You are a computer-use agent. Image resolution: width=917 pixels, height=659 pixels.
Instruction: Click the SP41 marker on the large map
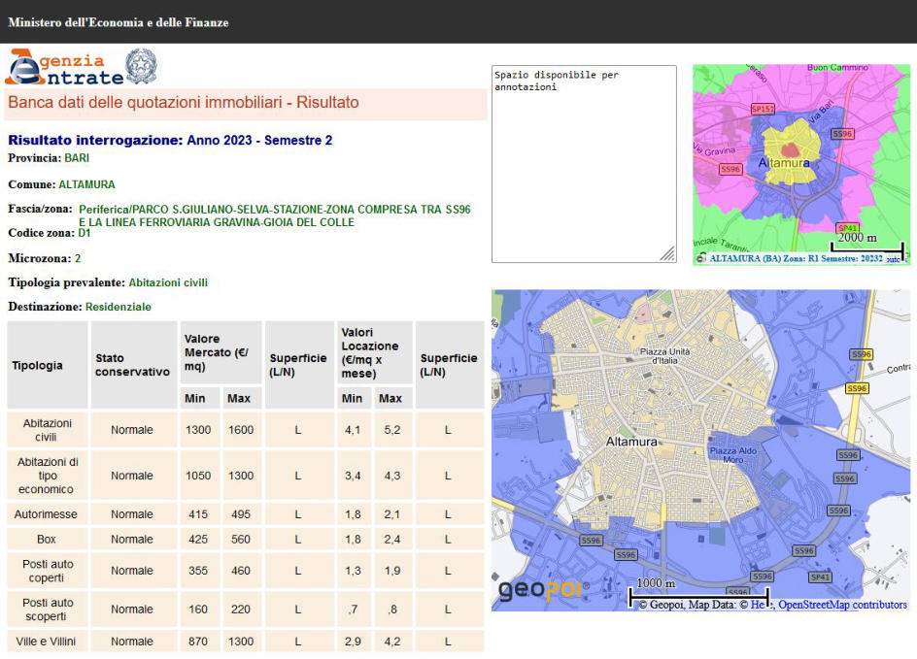click(x=821, y=577)
